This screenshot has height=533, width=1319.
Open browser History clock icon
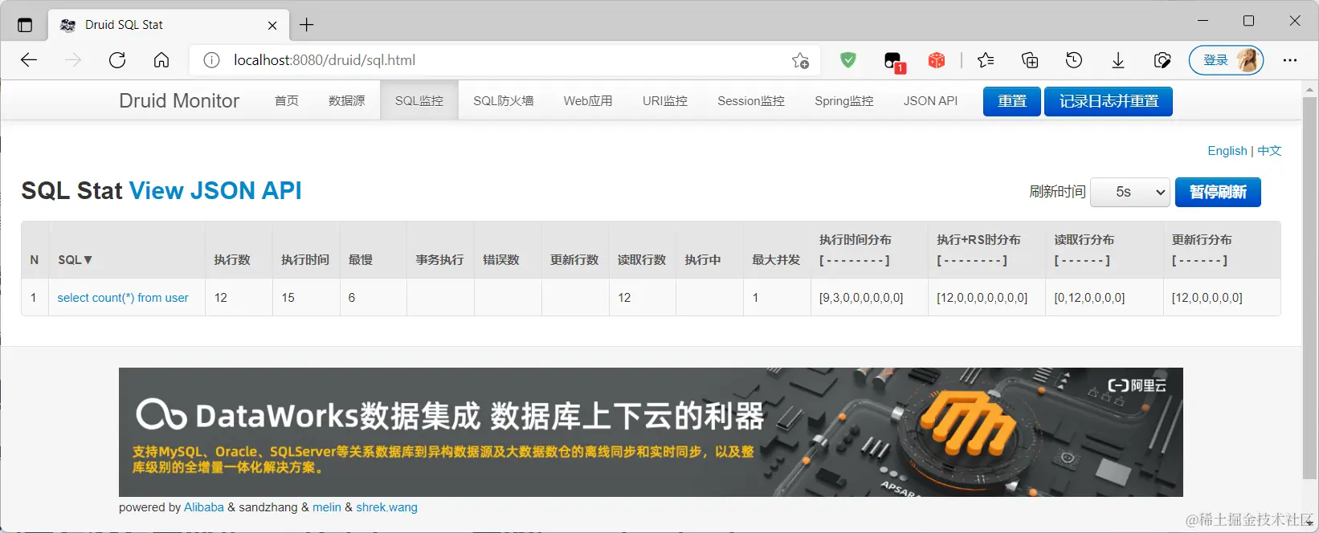point(1074,60)
